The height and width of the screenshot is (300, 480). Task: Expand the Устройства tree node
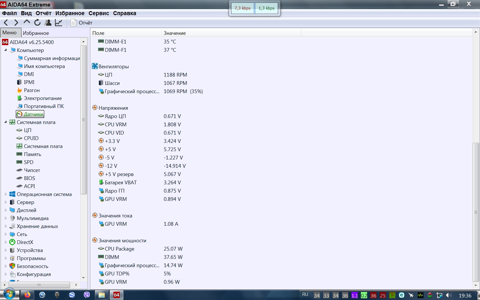tap(5, 250)
